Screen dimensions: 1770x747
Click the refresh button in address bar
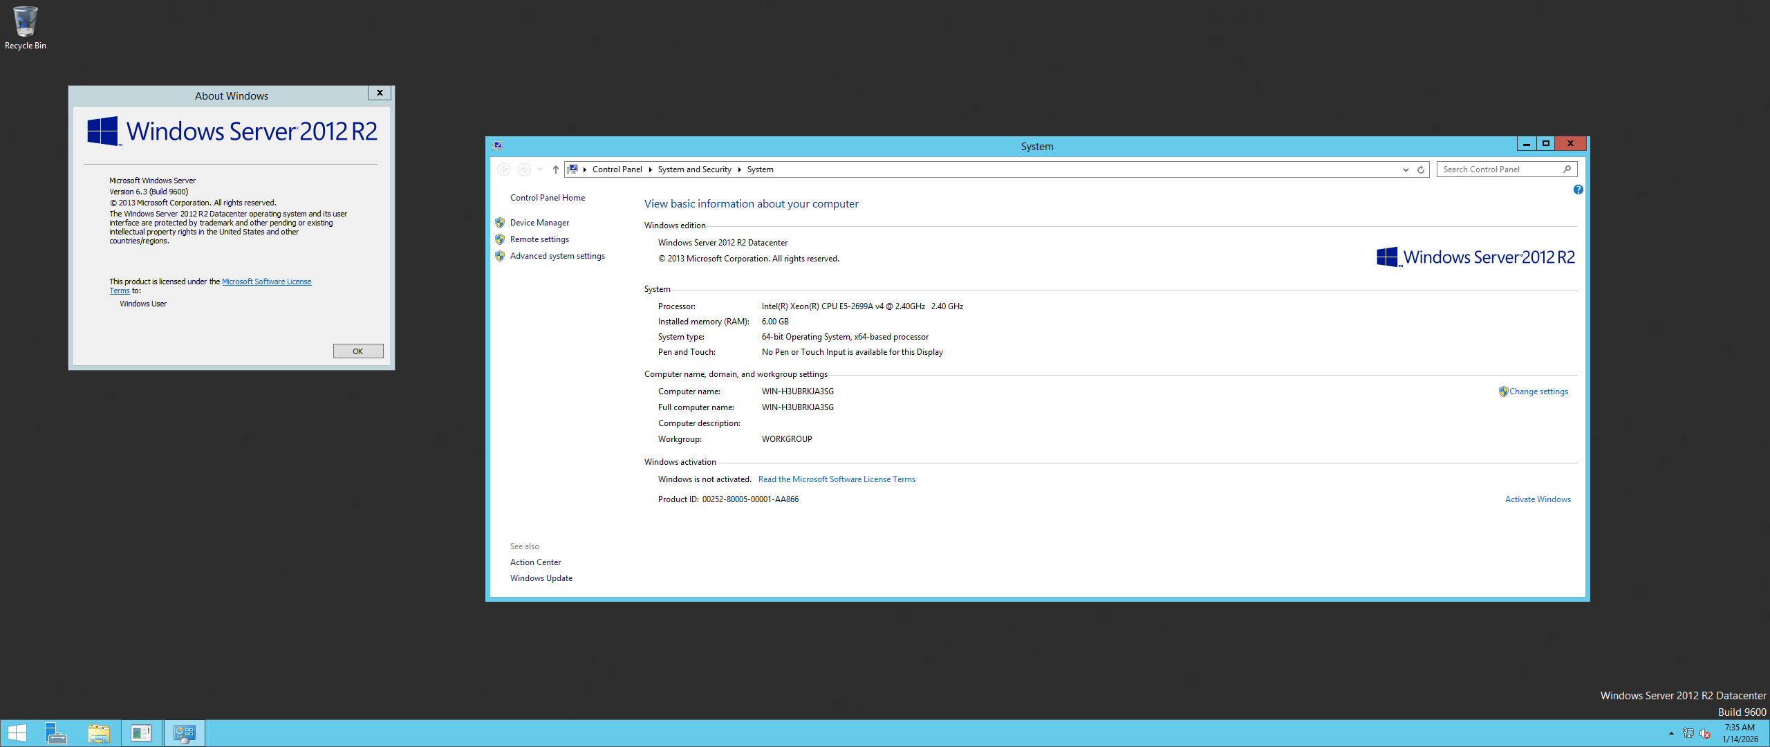coord(1421,169)
